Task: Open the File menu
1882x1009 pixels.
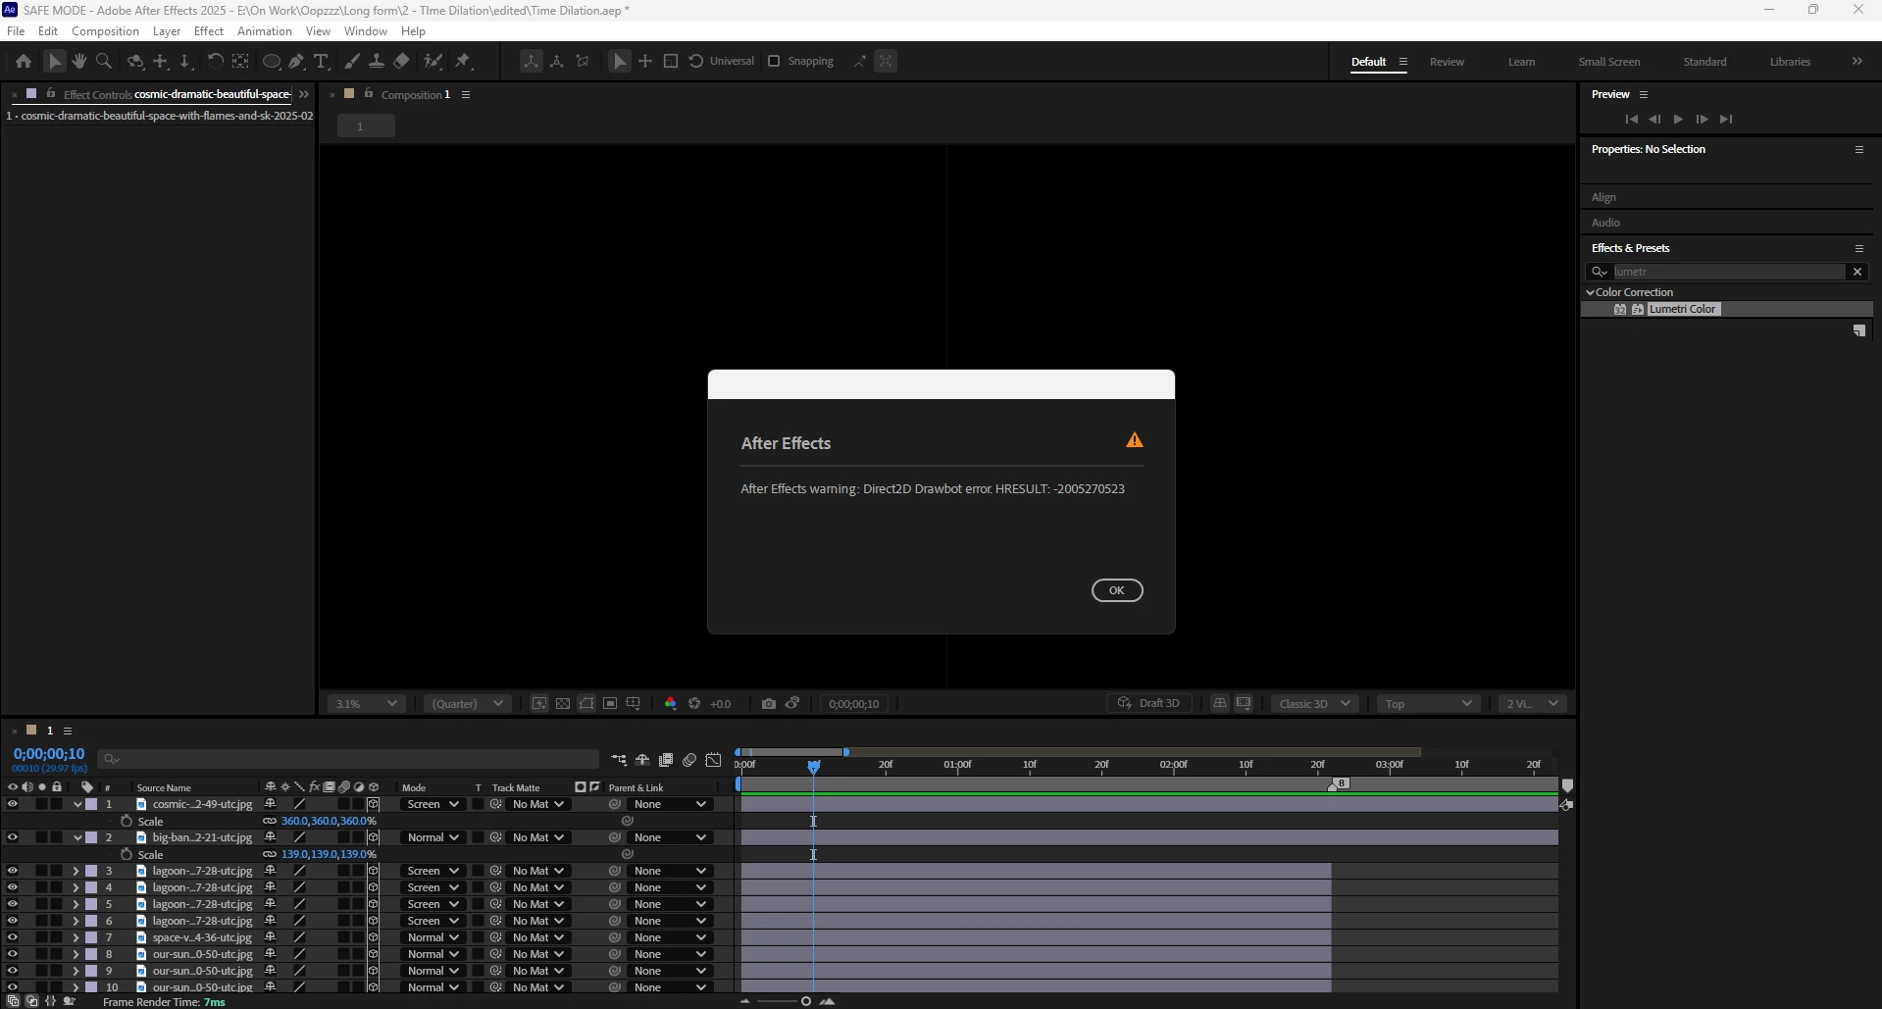Action: coord(16,31)
